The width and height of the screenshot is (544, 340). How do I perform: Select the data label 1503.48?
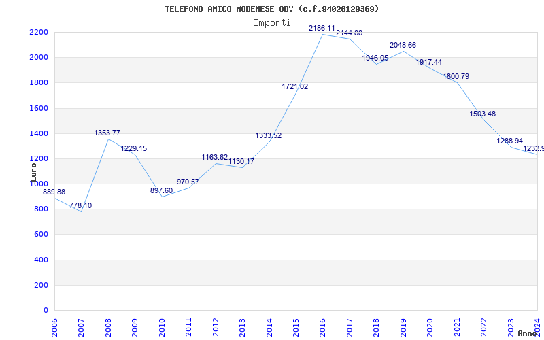pyautogui.click(x=483, y=114)
